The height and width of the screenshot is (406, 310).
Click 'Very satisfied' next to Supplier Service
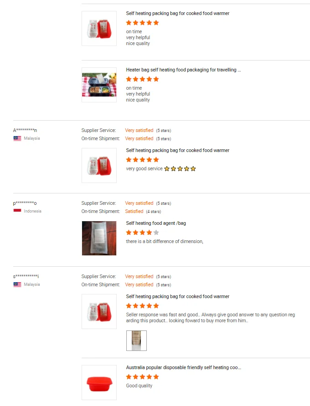(x=139, y=130)
